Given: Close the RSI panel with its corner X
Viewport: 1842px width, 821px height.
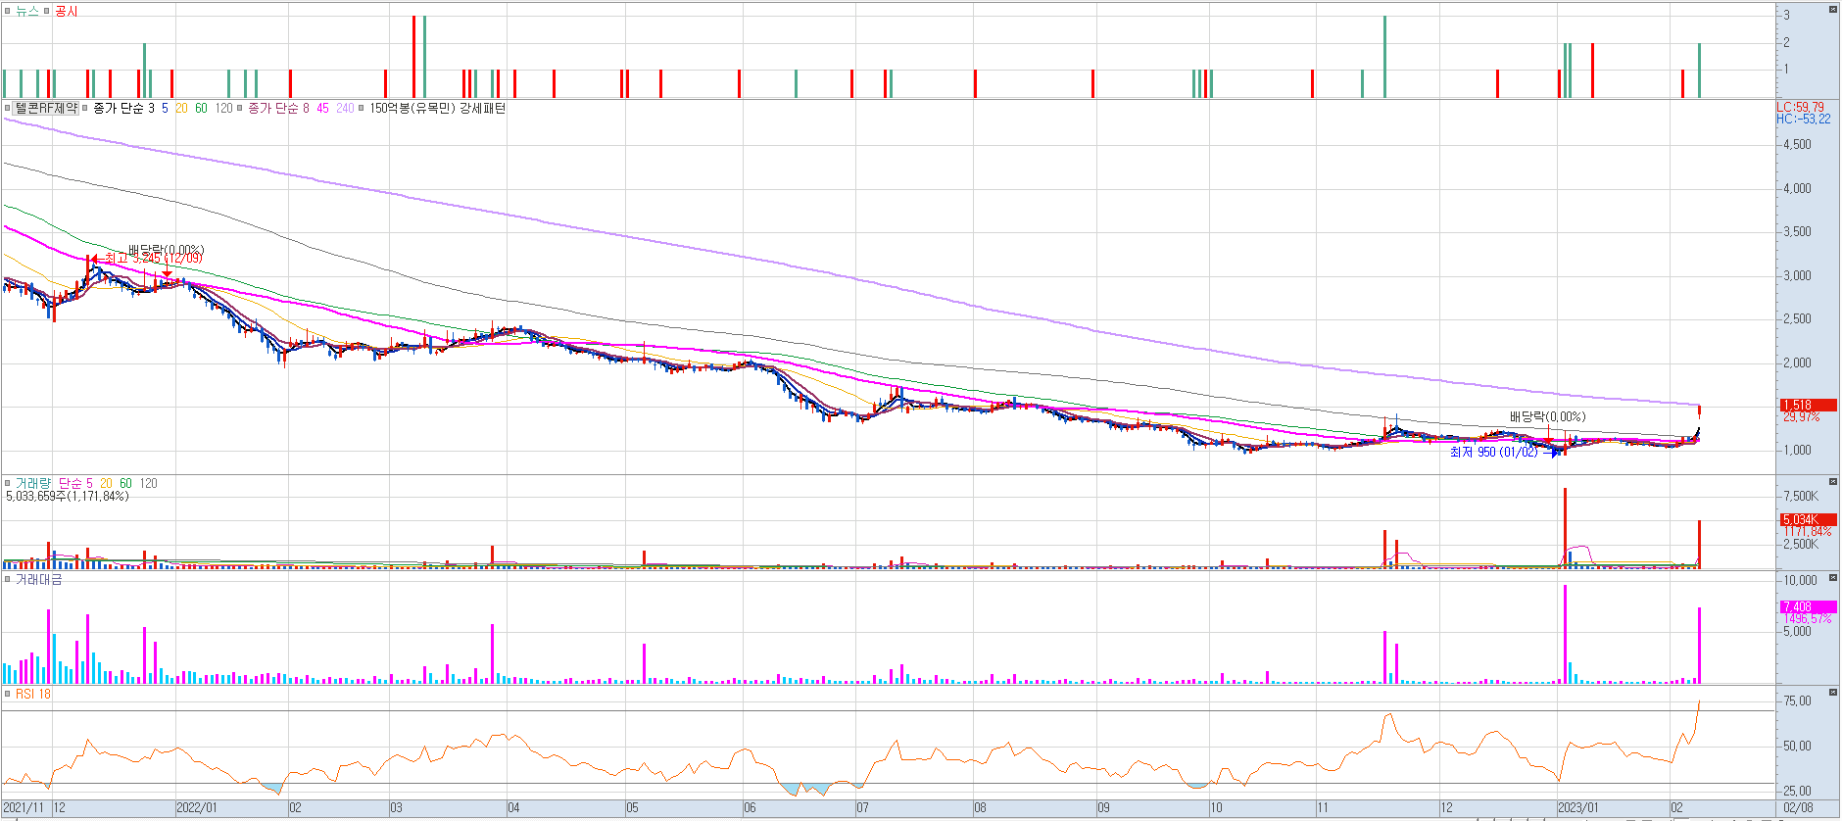Looking at the screenshot, I should 1832,693.
